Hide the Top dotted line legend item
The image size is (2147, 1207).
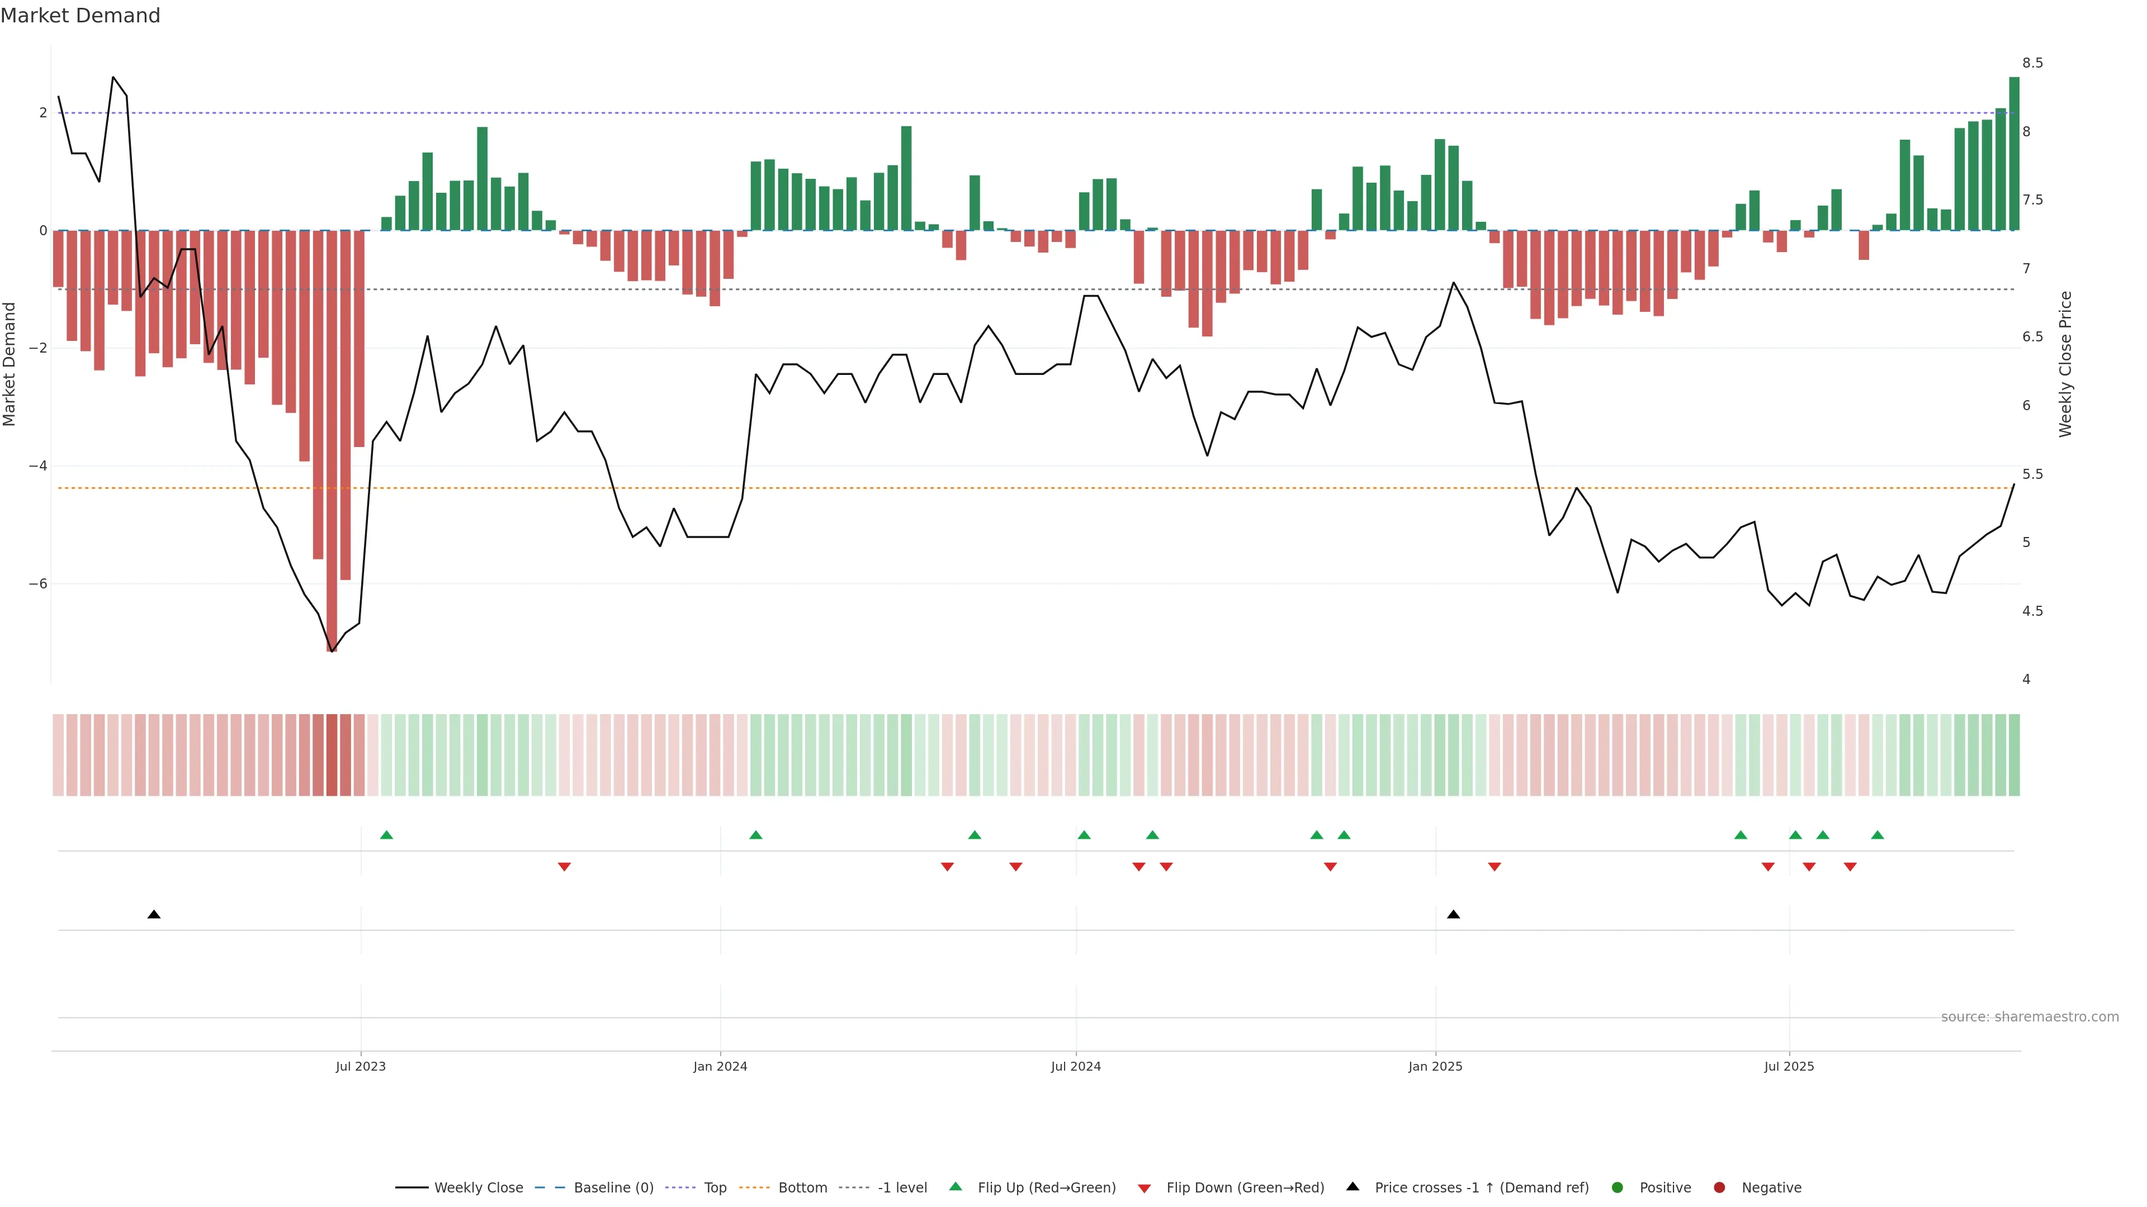(715, 1188)
